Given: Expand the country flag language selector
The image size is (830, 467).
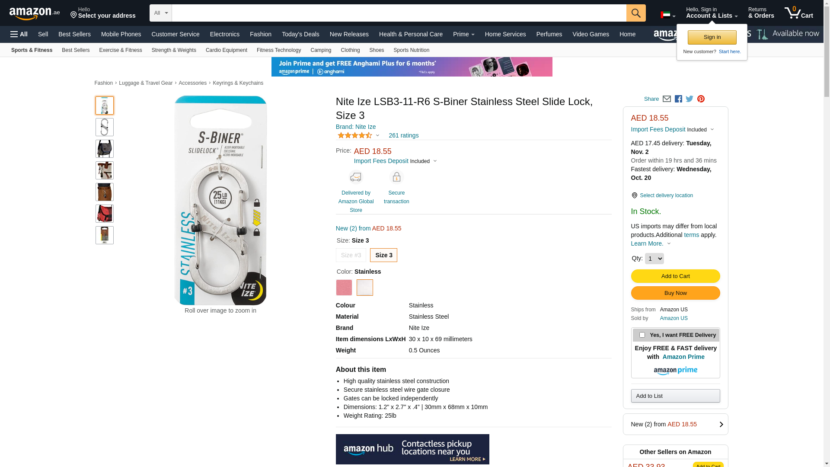Looking at the screenshot, I should (x=667, y=16).
